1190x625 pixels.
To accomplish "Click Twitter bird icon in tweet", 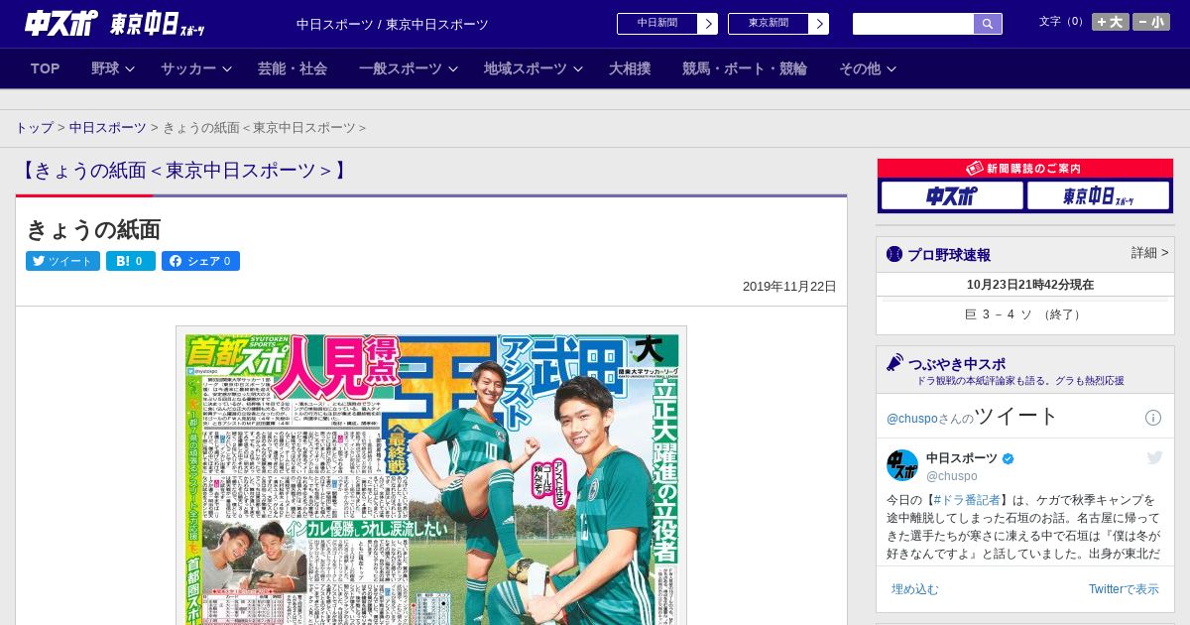I will 1154,457.
